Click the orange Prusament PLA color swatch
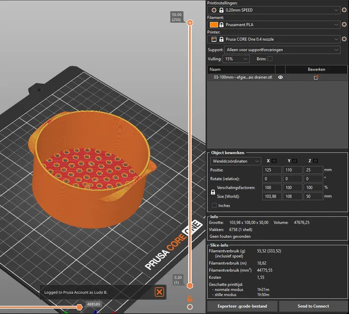The height and width of the screenshot is (314, 349). coord(213,25)
